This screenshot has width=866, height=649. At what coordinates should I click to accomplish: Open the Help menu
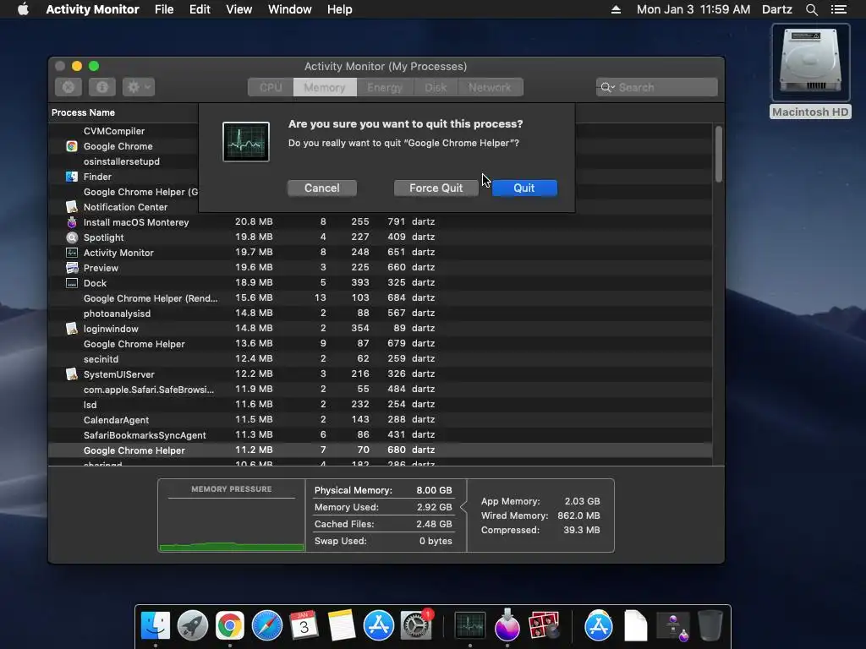click(x=340, y=9)
